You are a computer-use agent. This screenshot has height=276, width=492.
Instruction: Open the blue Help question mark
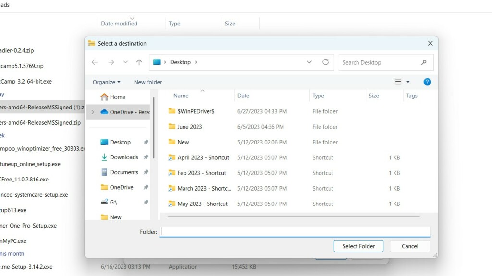click(427, 82)
